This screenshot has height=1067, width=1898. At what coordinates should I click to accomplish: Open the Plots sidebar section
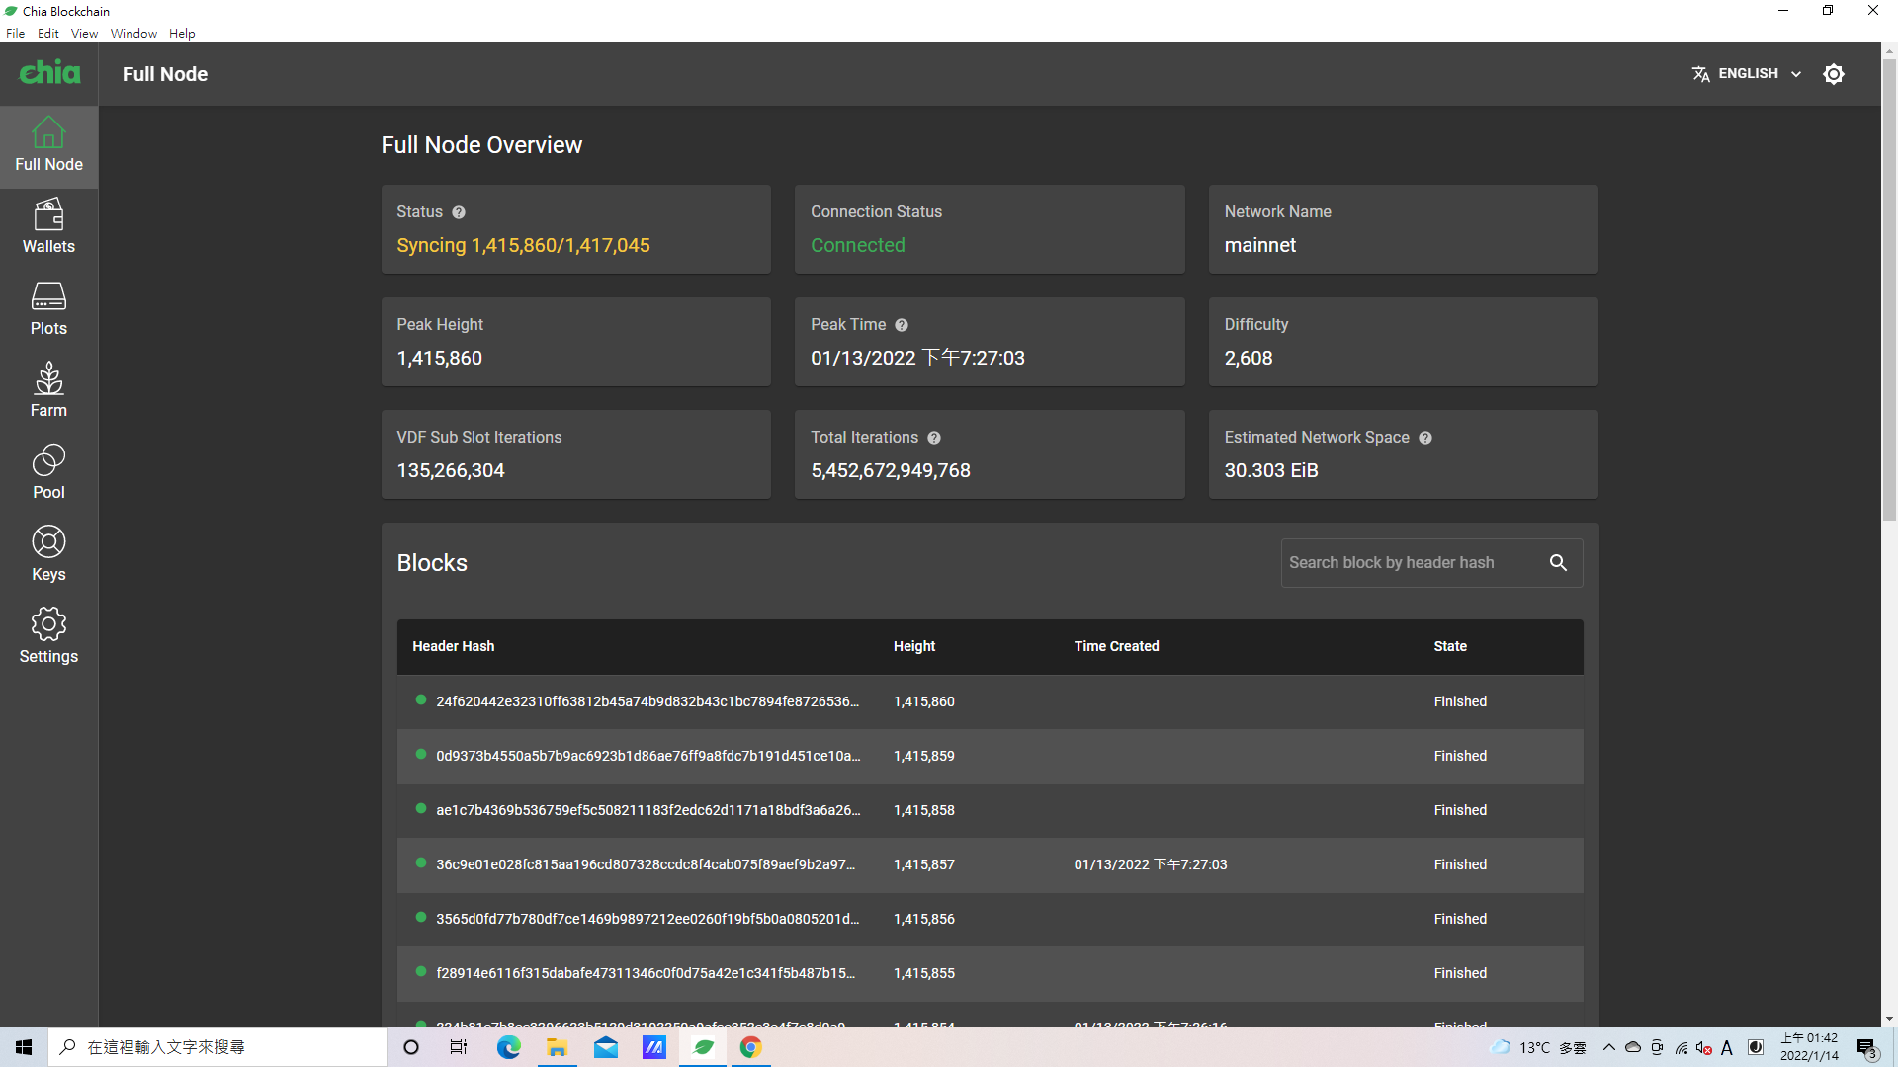[x=48, y=309]
